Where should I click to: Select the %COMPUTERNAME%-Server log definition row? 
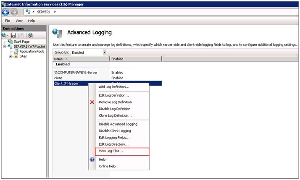76,72
